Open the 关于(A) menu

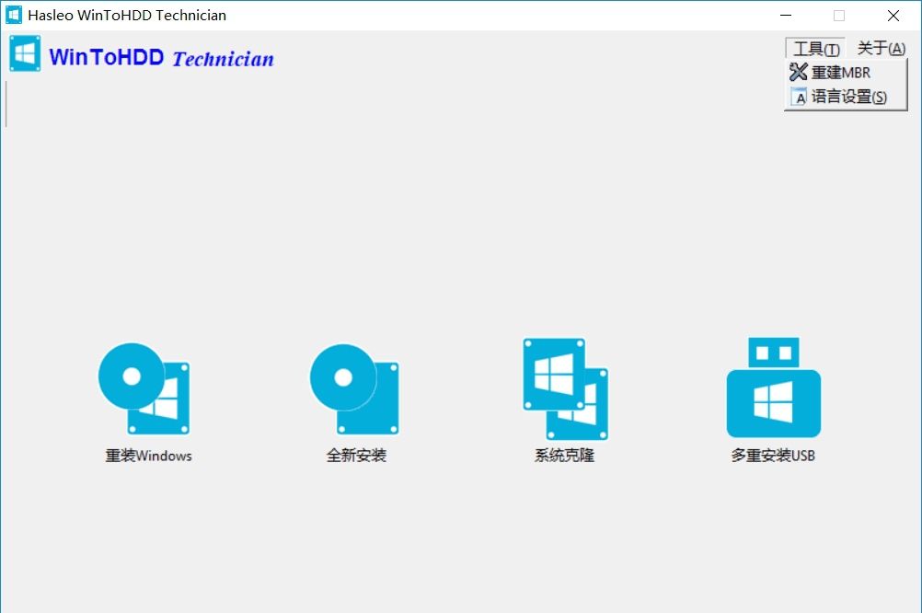pyautogui.click(x=880, y=47)
